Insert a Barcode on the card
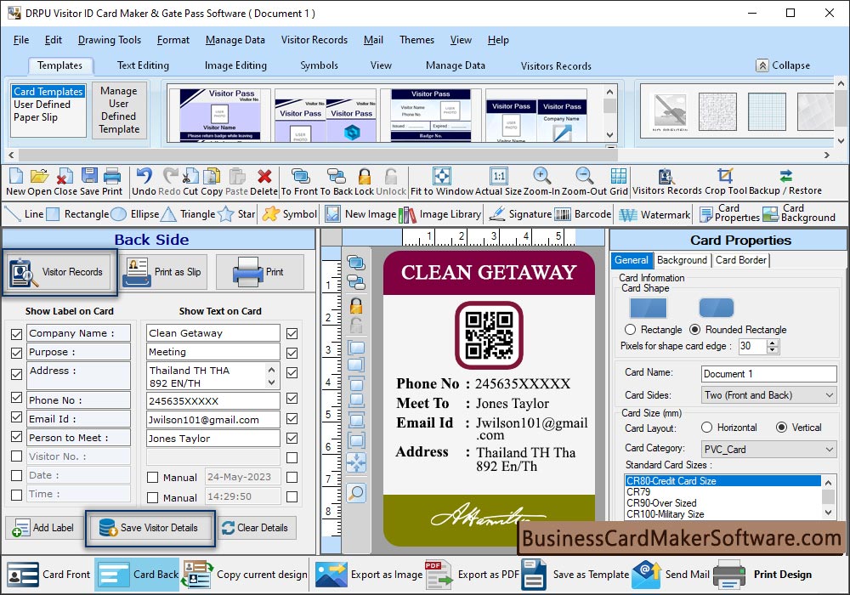850x595 pixels. [583, 214]
